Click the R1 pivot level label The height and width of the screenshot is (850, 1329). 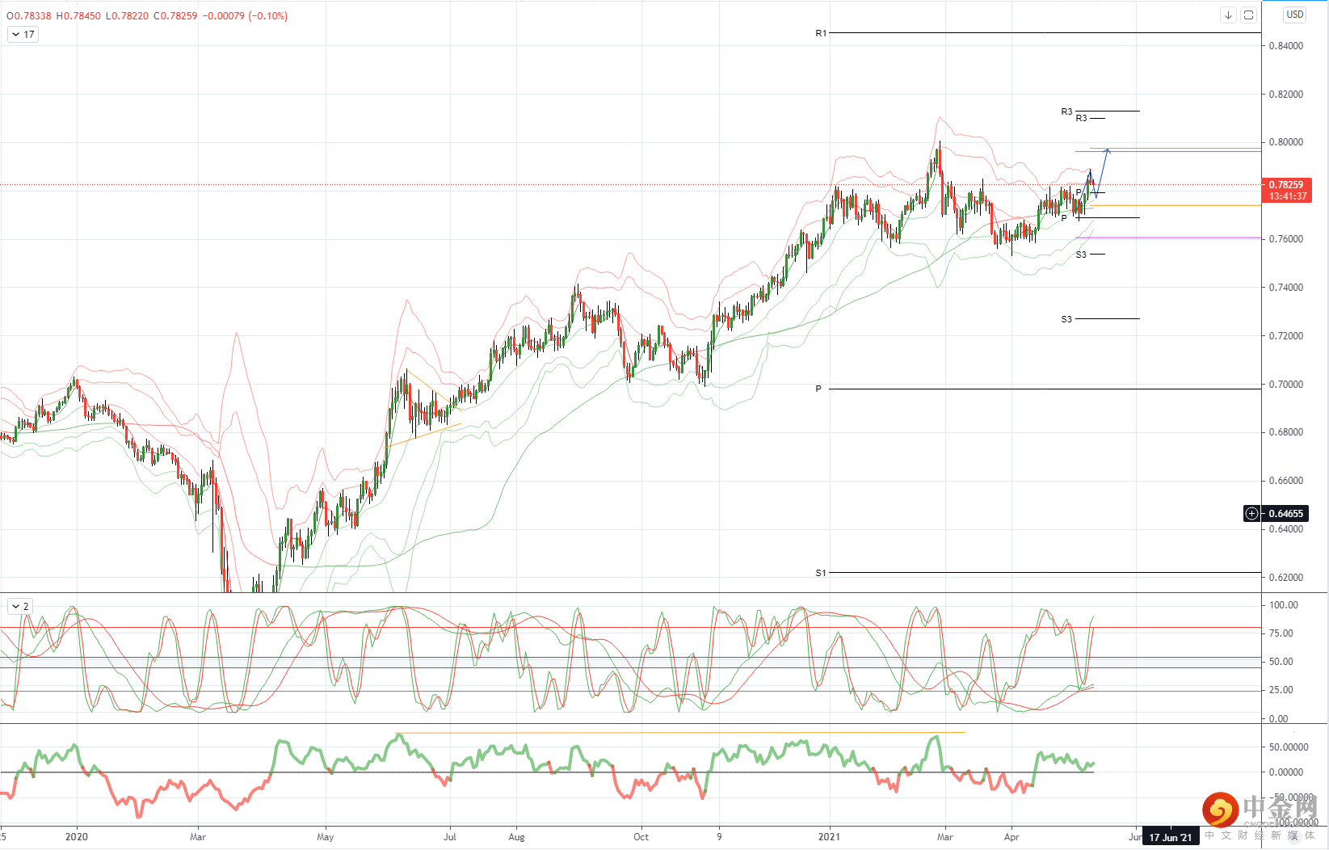point(821,33)
